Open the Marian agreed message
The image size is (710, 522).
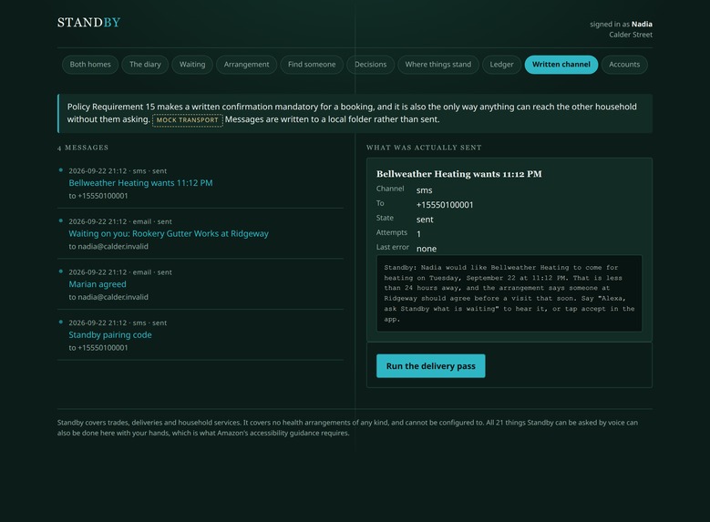tap(98, 284)
